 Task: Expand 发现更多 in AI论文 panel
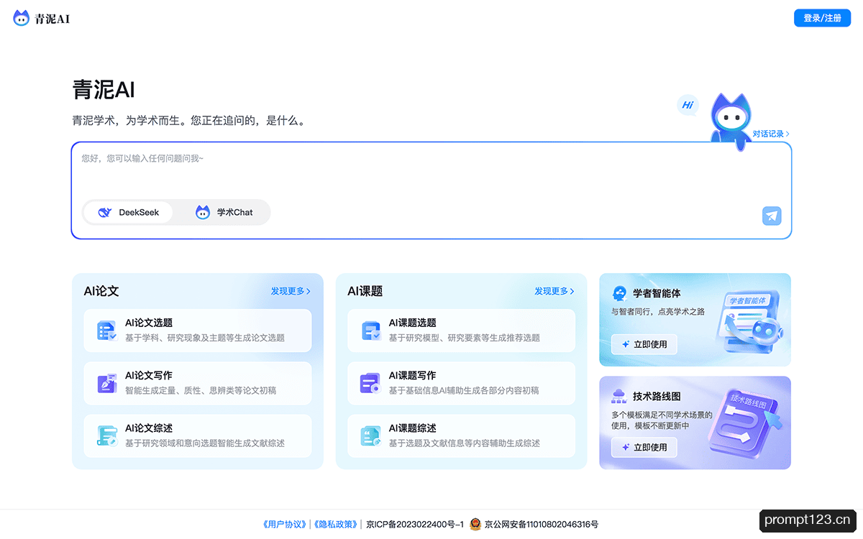click(291, 291)
